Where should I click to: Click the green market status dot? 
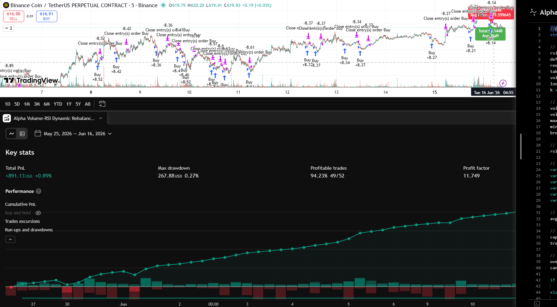point(163,5)
